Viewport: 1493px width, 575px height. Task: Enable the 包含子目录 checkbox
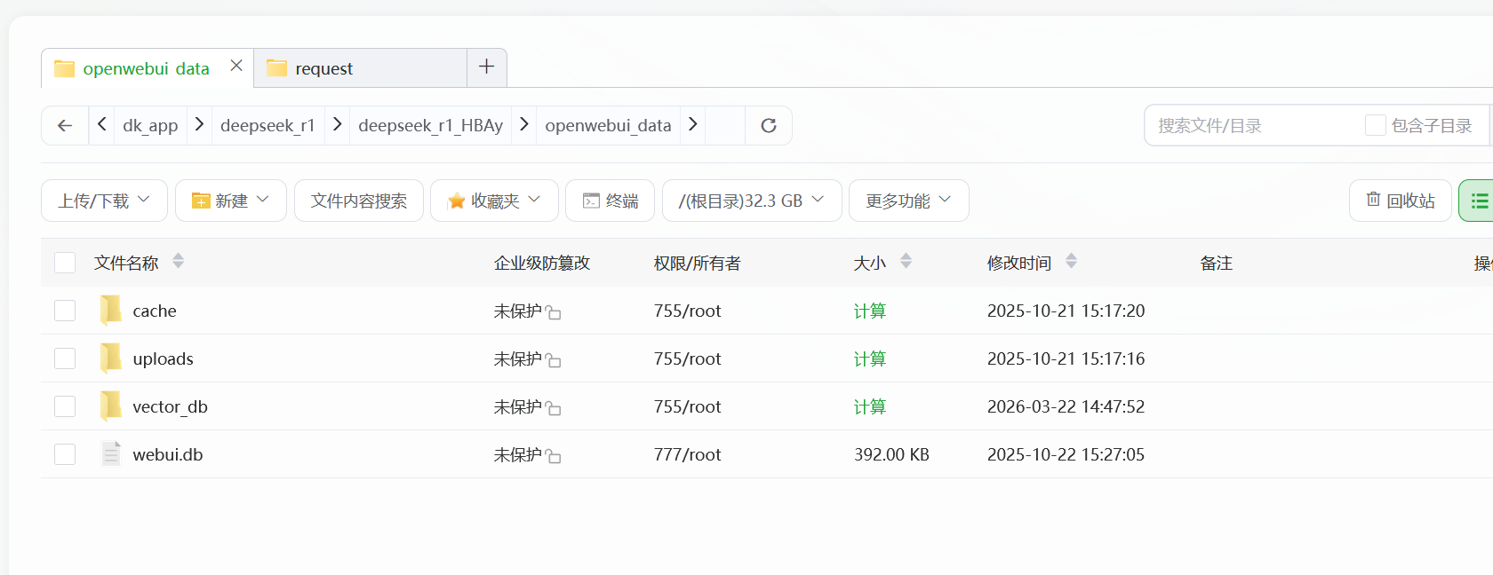click(x=1375, y=126)
